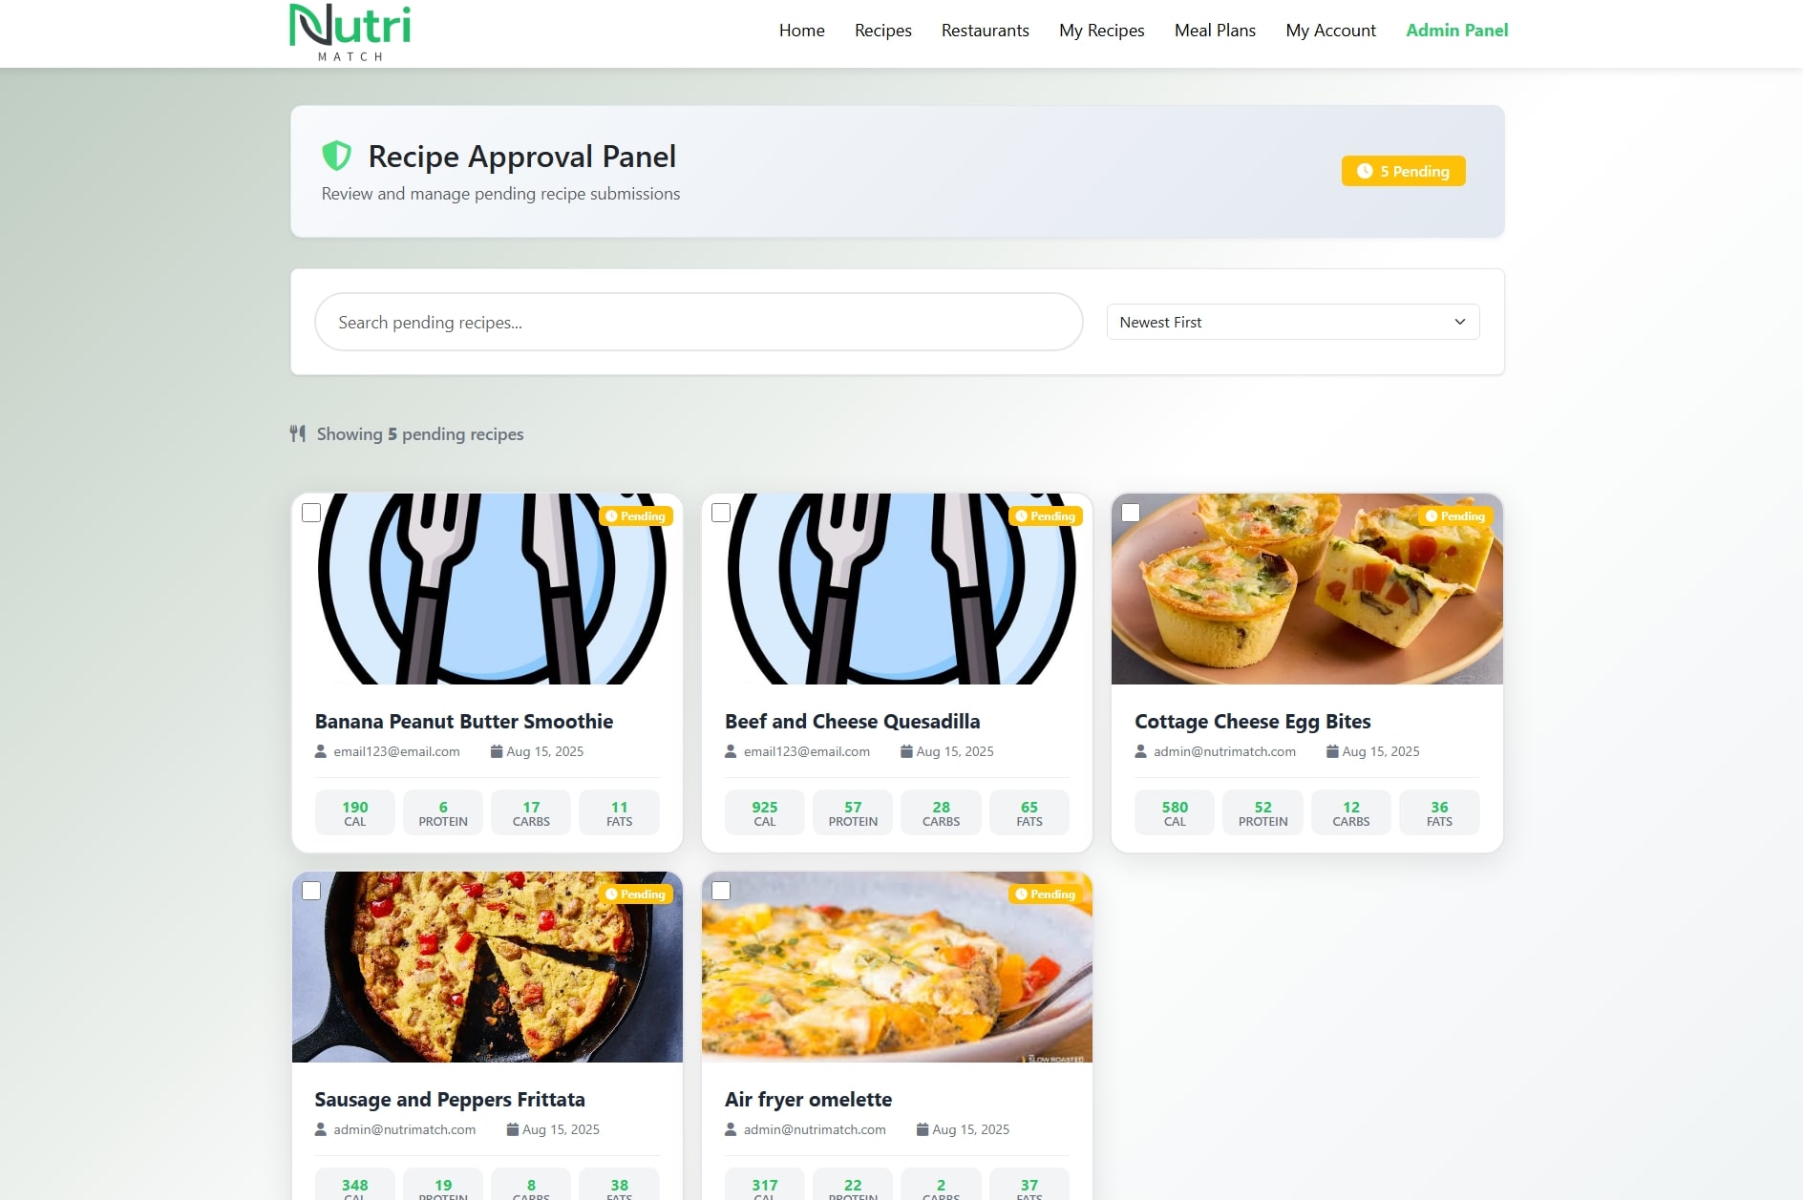Click the utensils icon beside Showing 5 pending recipes
1803x1200 pixels.
coord(298,433)
